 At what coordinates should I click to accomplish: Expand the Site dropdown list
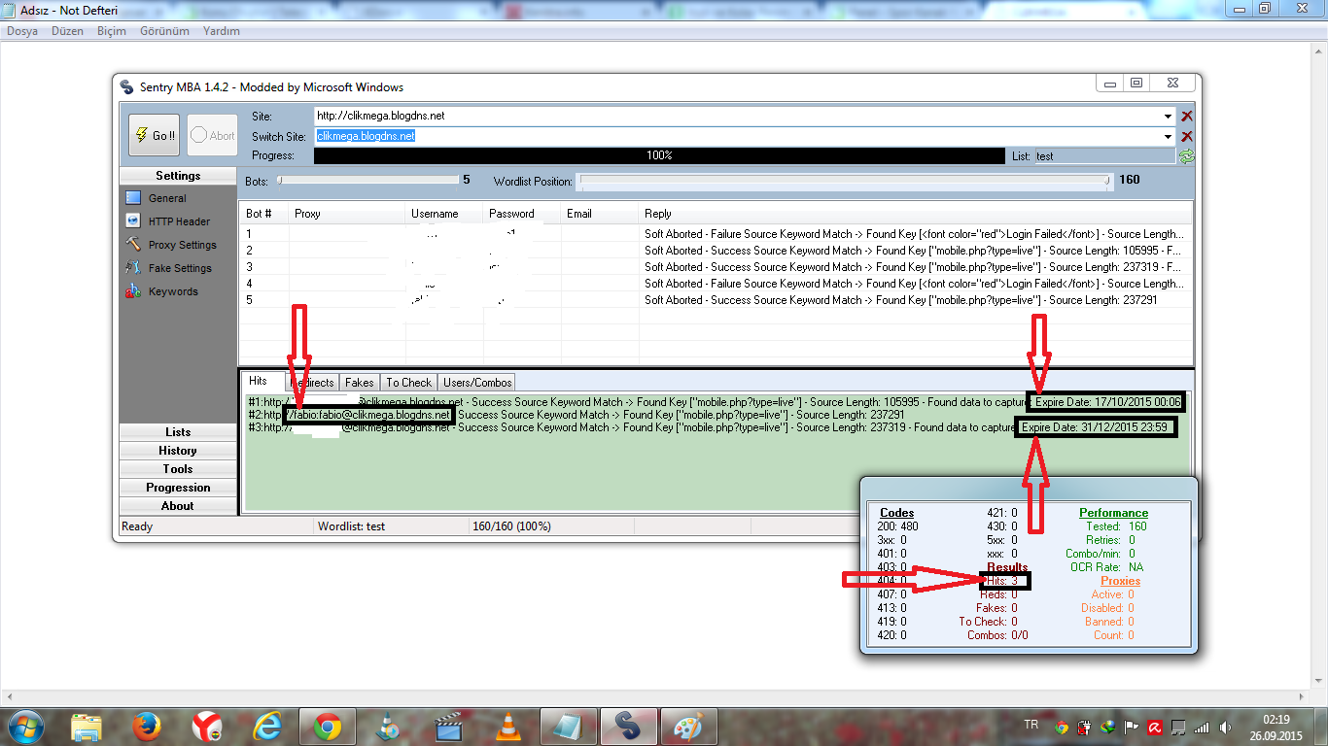point(1168,116)
